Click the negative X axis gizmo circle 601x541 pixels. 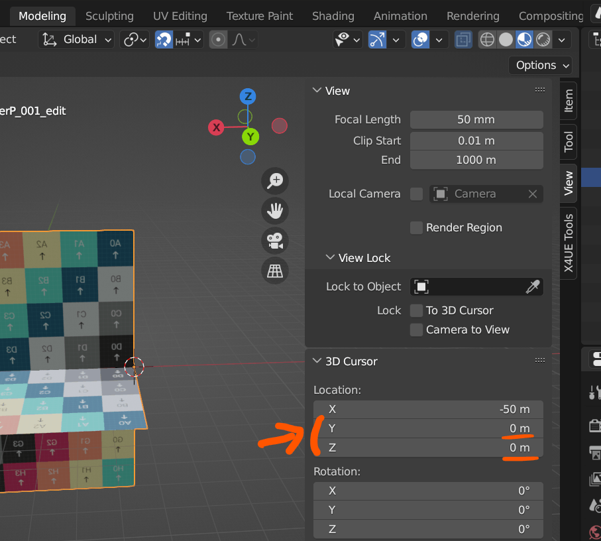[x=280, y=126]
